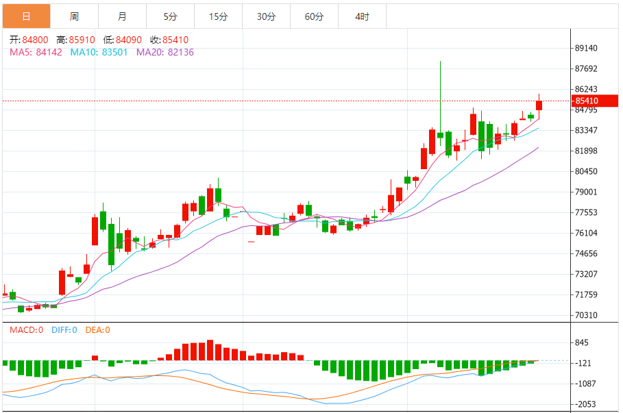Switch to the 日 daily chart tab

pos(26,16)
